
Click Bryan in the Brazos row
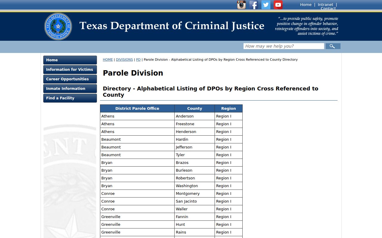pos(137,163)
